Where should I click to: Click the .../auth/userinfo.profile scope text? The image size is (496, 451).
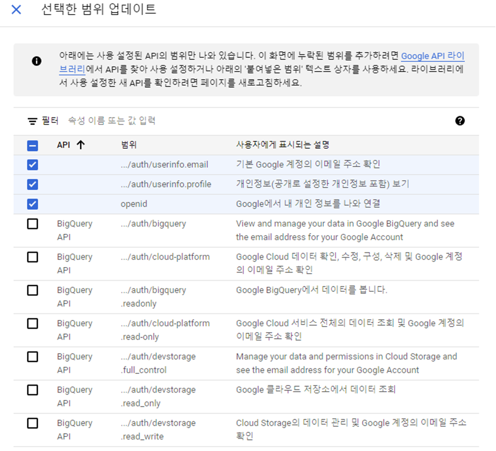[x=166, y=184]
